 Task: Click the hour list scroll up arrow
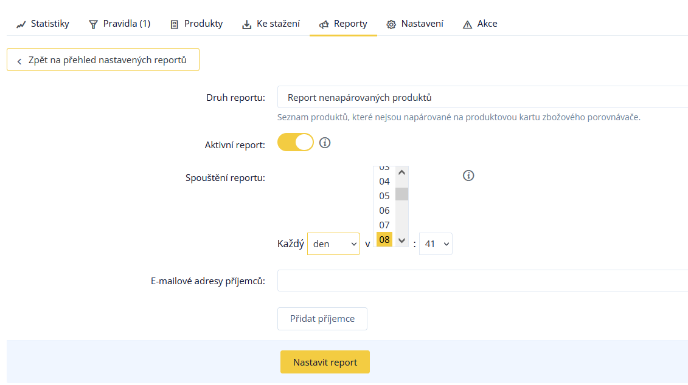401,172
